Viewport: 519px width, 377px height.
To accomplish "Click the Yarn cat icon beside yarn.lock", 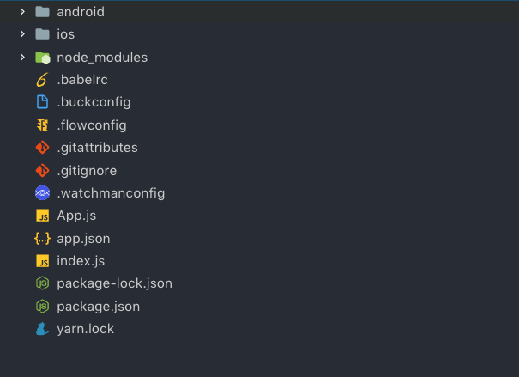I will click(42, 329).
